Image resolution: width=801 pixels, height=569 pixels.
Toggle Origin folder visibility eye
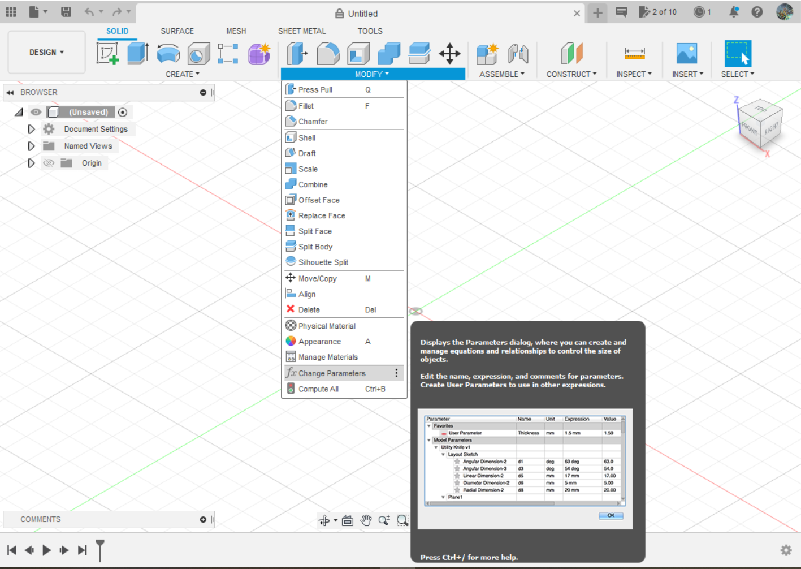[x=49, y=163]
